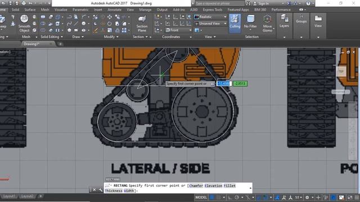Click the X coordinate dynamic input field
Image resolution: width=360 pixels, height=202 pixels.
tap(224, 84)
